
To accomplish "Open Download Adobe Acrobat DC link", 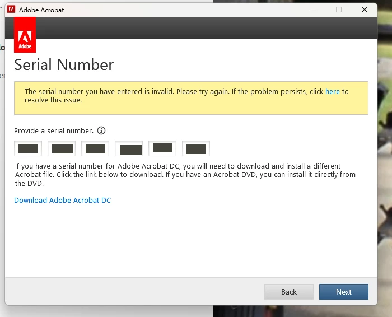I will [x=62, y=200].
